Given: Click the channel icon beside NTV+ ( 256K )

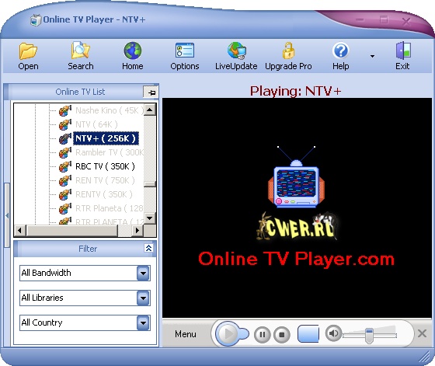Looking at the screenshot, I should pyautogui.click(x=65, y=138).
